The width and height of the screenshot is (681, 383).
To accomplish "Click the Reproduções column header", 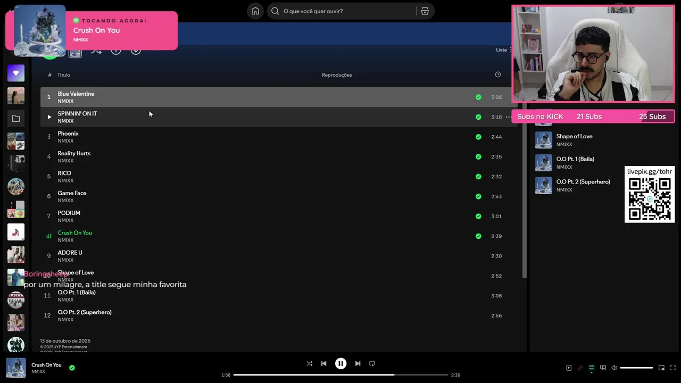I will tap(337, 75).
